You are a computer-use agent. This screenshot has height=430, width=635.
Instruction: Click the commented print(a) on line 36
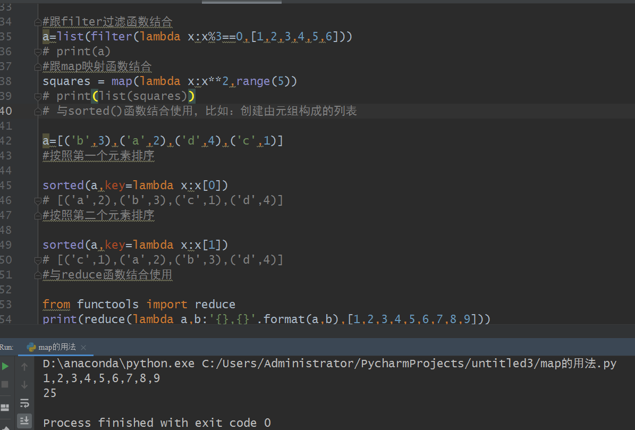click(77, 52)
